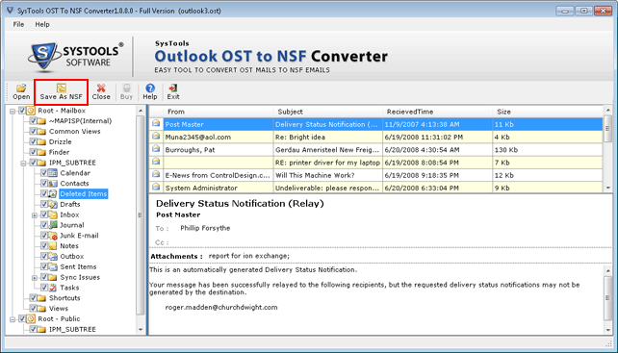Click the '130 Kb' size cell
This screenshot has height=353, width=618.
pos(506,150)
